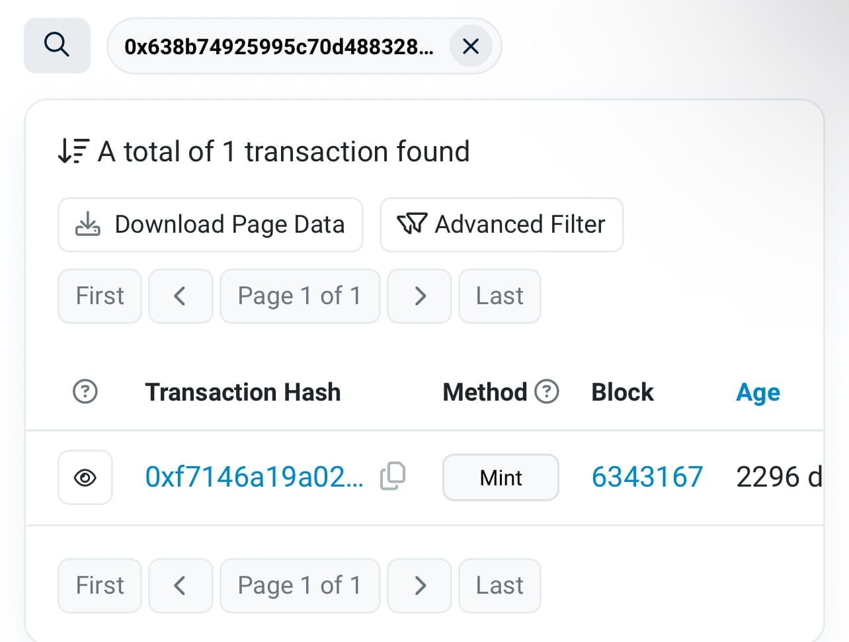Click the Mint method badge

tap(501, 477)
